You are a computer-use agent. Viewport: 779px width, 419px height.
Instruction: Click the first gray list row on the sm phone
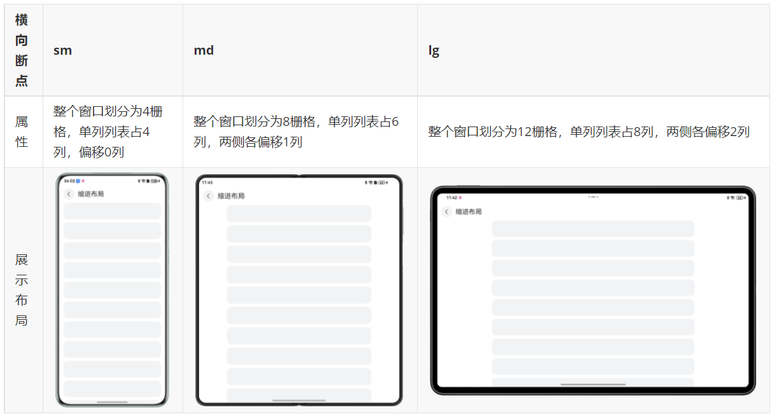112,210
